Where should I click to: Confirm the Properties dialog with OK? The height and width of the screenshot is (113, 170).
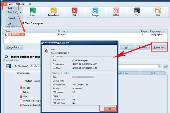point(110,109)
